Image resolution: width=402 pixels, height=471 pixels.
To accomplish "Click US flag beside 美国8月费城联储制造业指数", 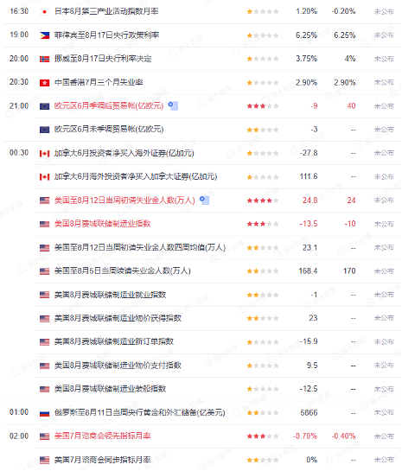I will 44,224.
